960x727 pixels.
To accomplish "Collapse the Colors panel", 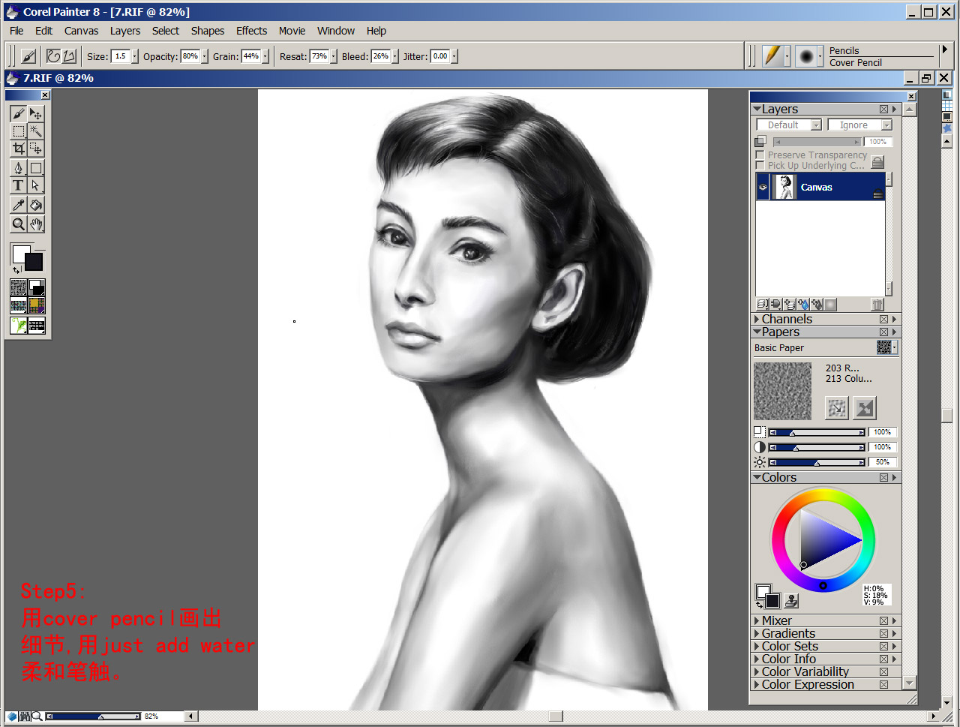I will [x=757, y=477].
